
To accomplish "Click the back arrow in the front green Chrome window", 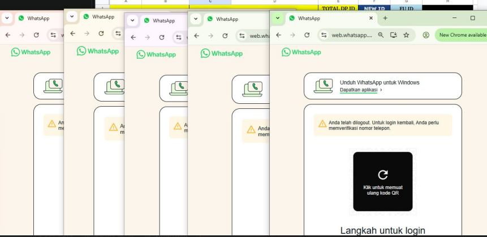I will click(279, 35).
